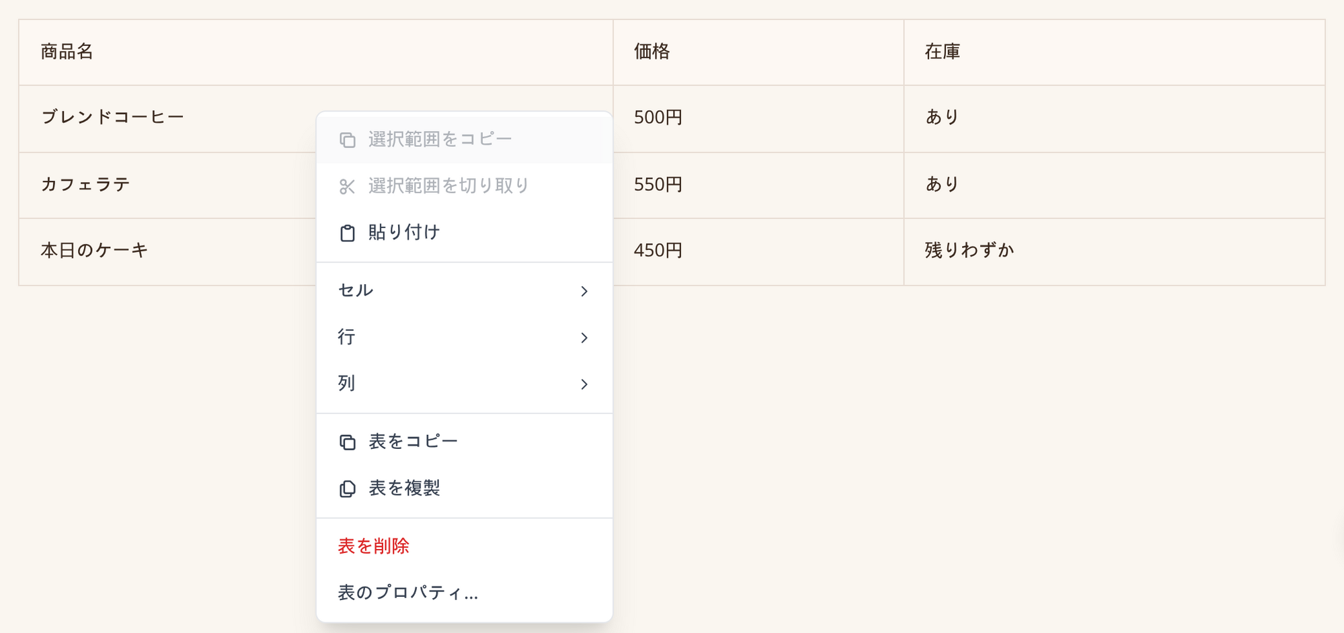Screen dimensions: 1344x633
Task: Select 表を複製 in the menu
Action: pyautogui.click(x=465, y=489)
